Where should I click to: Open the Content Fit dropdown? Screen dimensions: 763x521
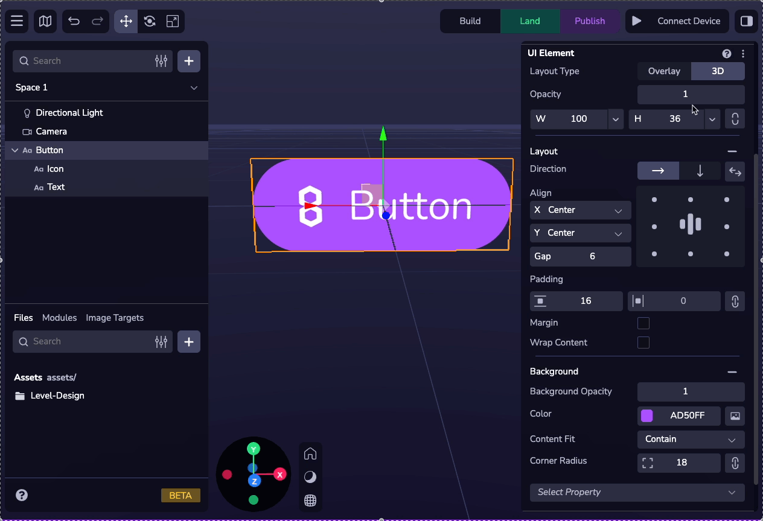tap(690, 440)
